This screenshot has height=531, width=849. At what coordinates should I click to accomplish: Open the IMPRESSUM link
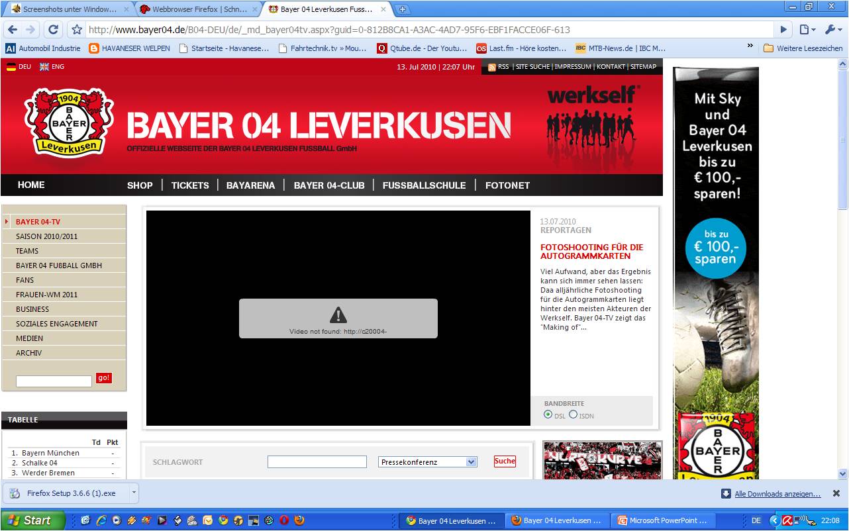click(x=573, y=67)
